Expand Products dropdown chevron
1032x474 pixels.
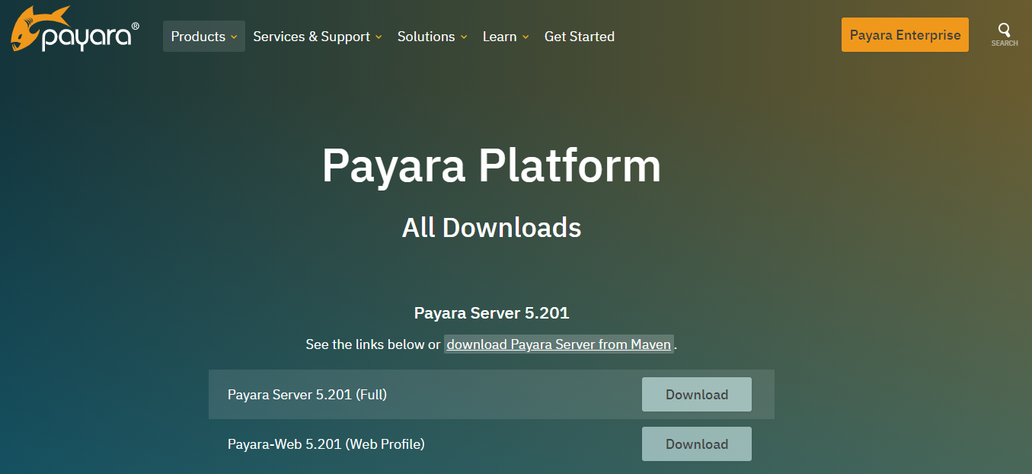point(234,37)
